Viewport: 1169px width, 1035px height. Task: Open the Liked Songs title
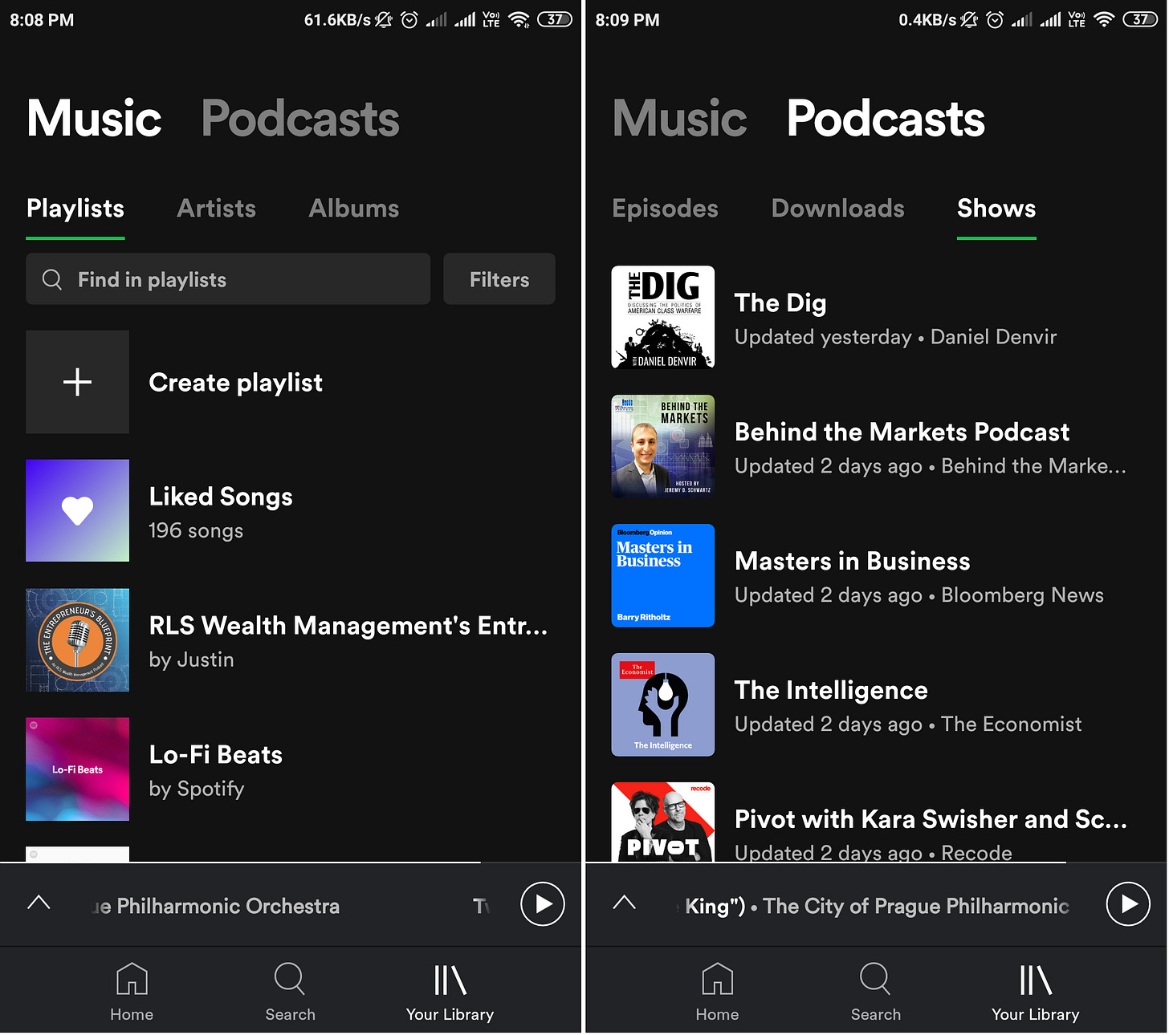pyautogui.click(x=221, y=497)
